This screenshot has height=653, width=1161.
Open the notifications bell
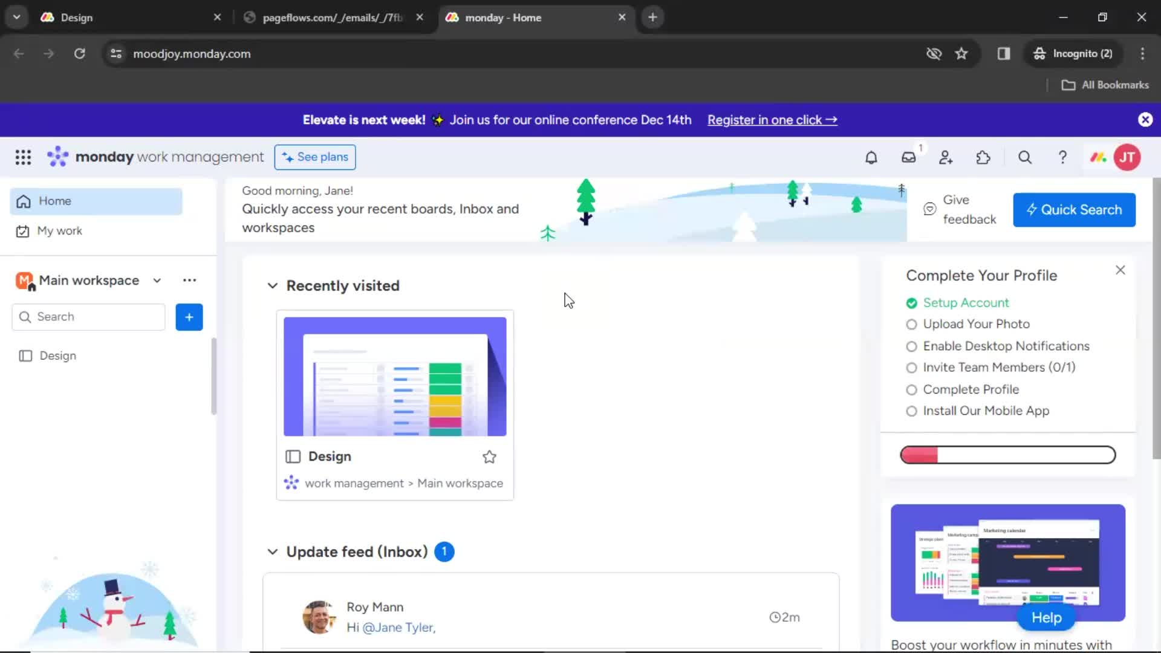pos(871,157)
